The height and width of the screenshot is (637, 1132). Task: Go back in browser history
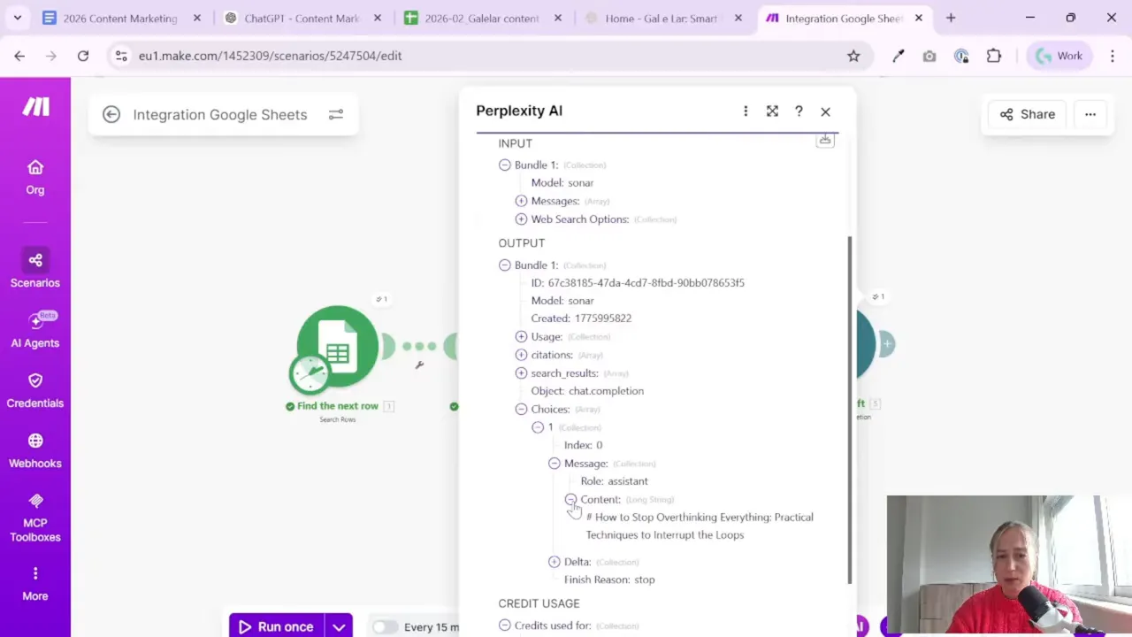pos(19,56)
